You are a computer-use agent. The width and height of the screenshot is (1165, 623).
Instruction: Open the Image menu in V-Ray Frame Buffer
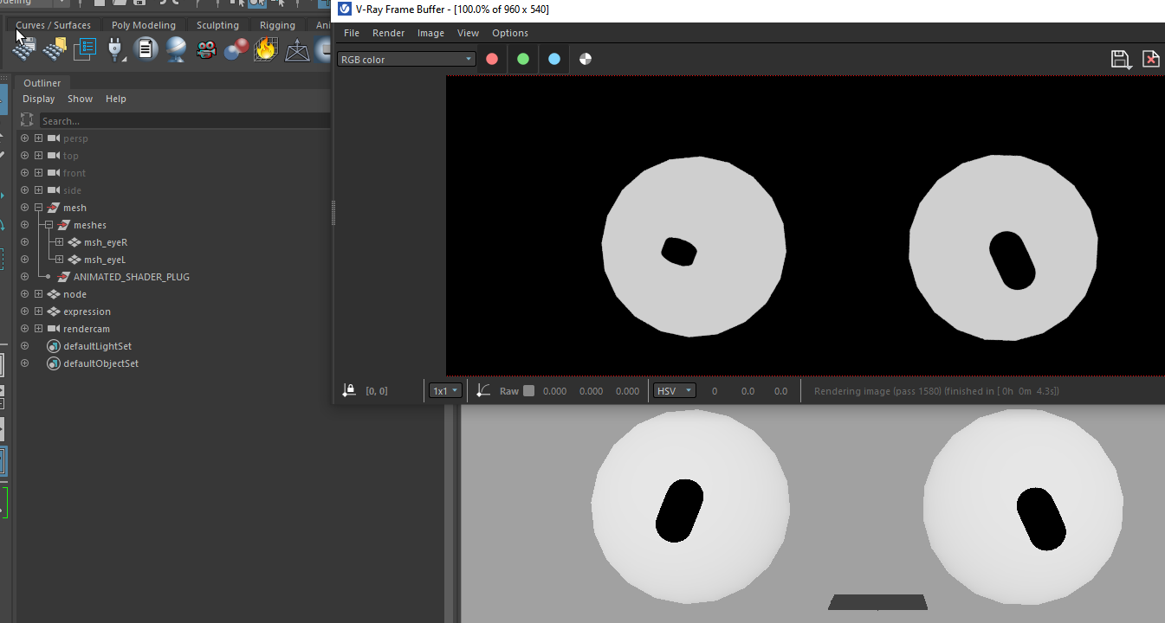(x=430, y=33)
